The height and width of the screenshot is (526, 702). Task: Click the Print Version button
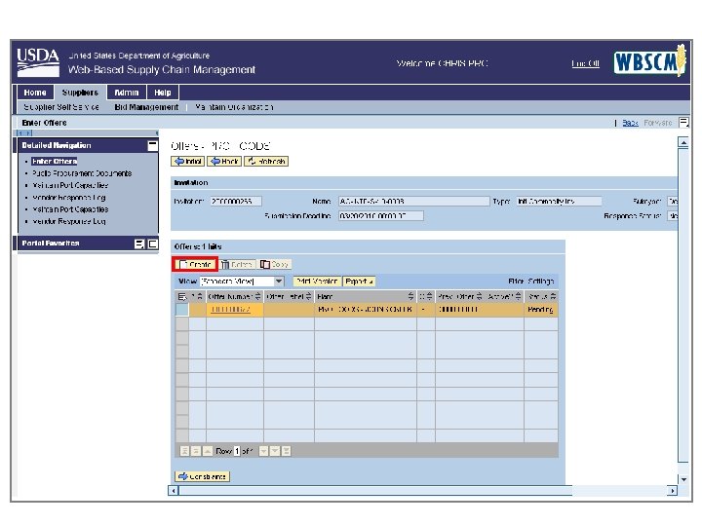317,282
